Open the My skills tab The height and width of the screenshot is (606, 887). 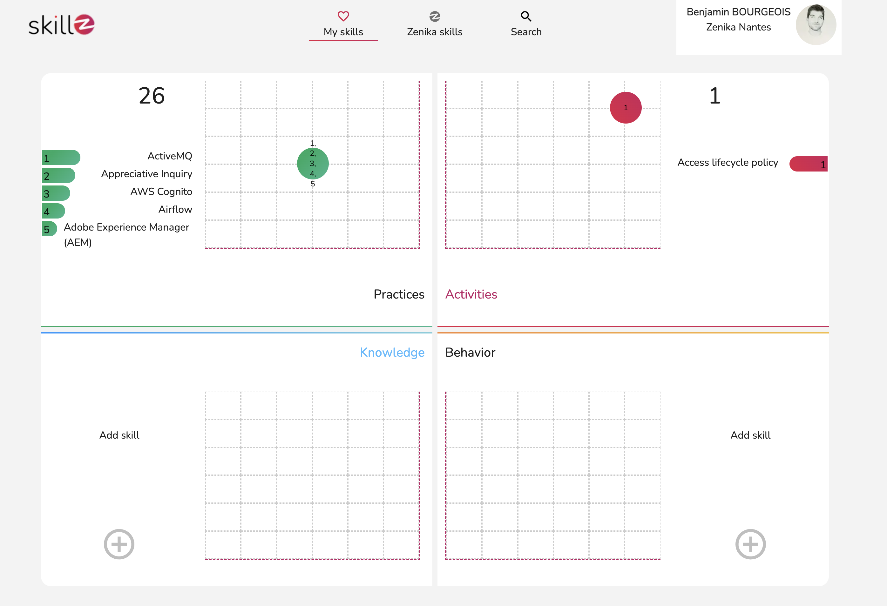(343, 32)
